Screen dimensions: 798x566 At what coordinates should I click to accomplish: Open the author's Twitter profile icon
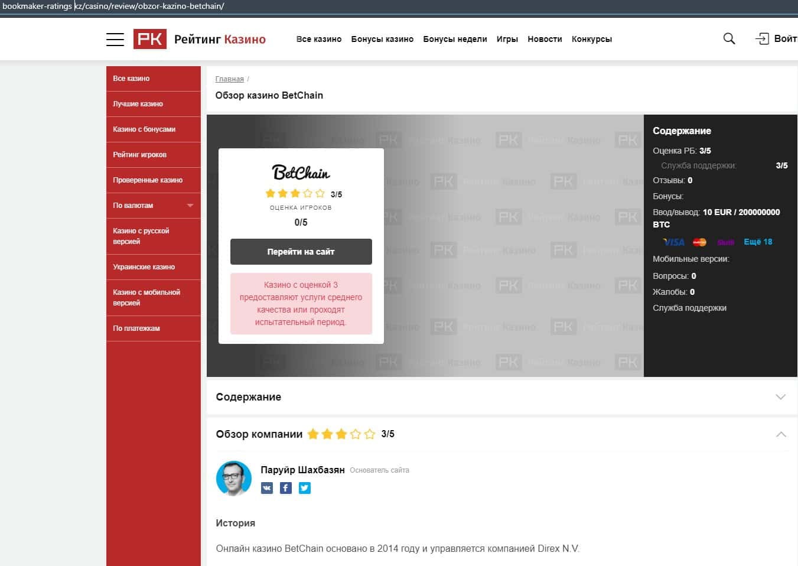point(305,488)
